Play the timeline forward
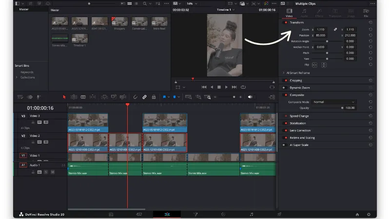Viewport: 390px width, 219px height. (x=226, y=87)
